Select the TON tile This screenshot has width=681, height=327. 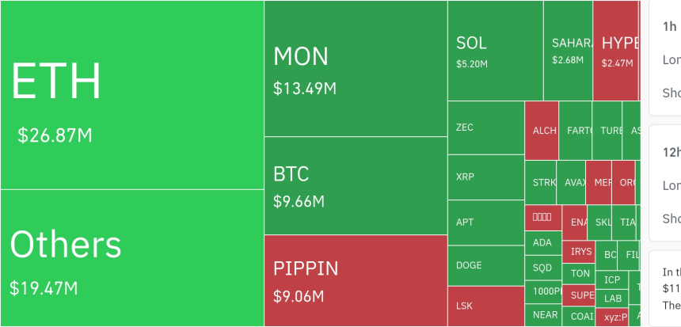(580, 273)
